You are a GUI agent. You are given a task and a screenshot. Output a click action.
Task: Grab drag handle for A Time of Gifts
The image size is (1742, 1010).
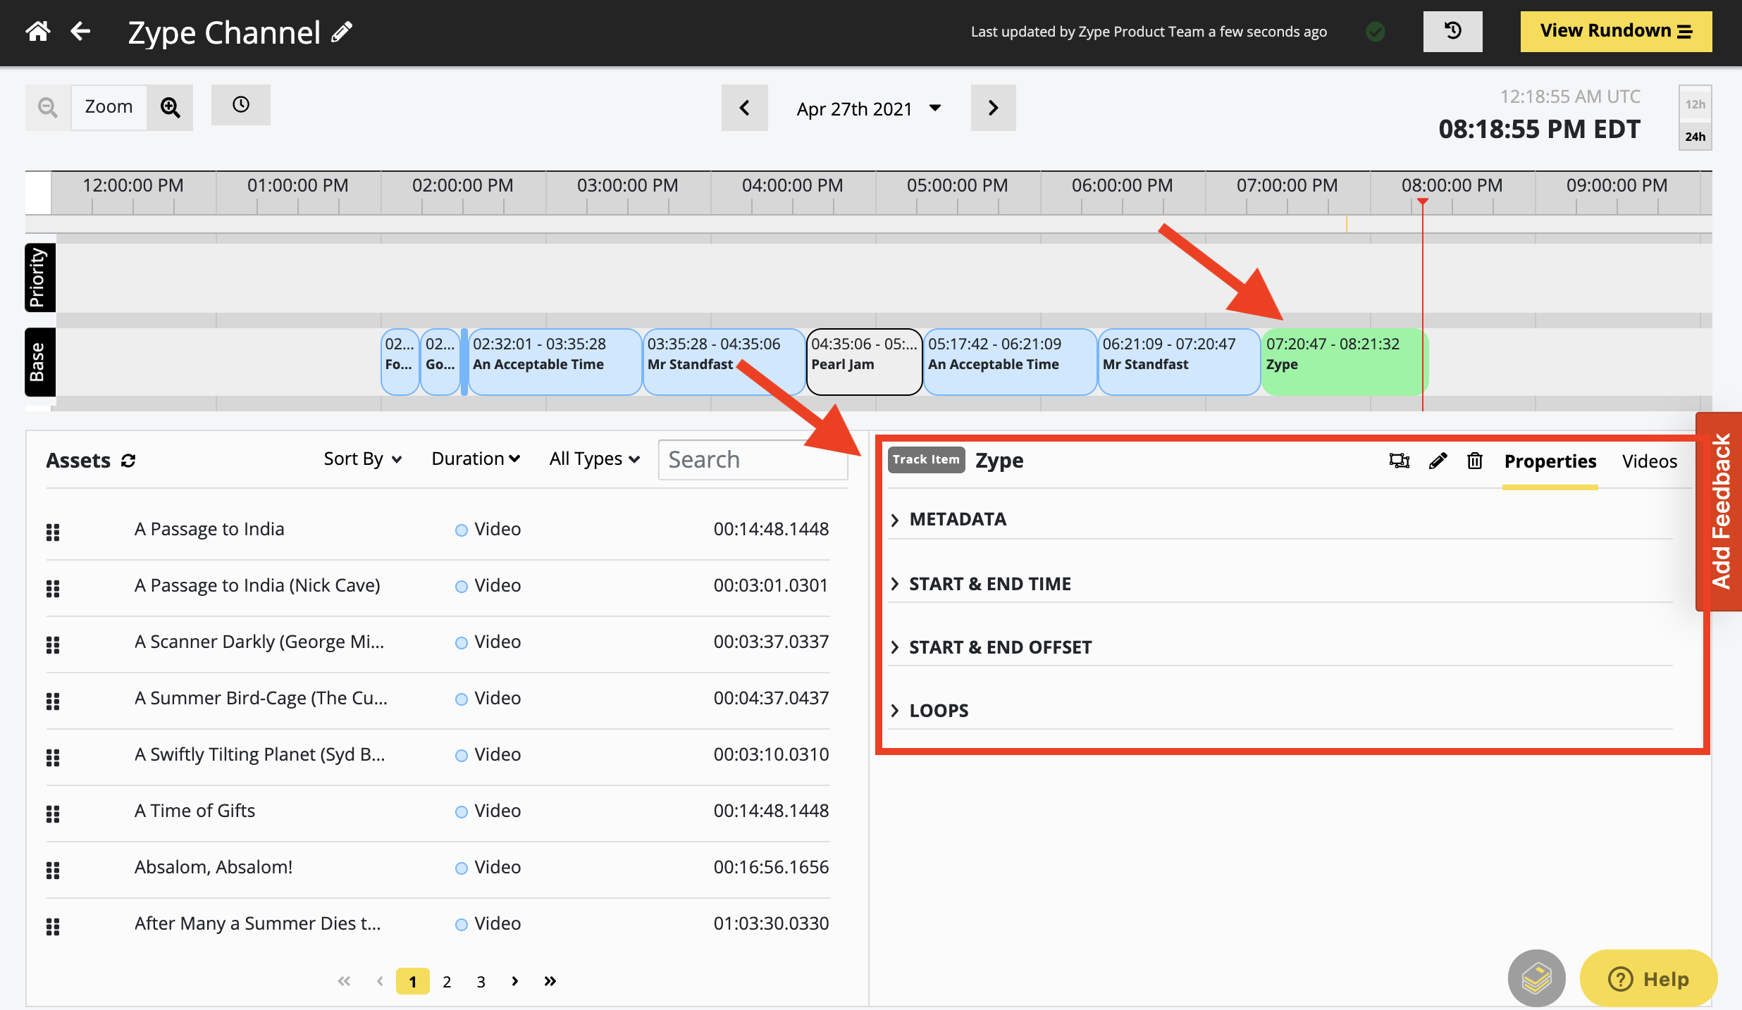pyautogui.click(x=53, y=813)
